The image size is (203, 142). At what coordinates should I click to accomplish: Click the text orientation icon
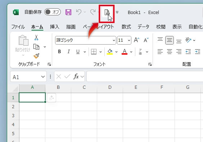(x=188, y=40)
